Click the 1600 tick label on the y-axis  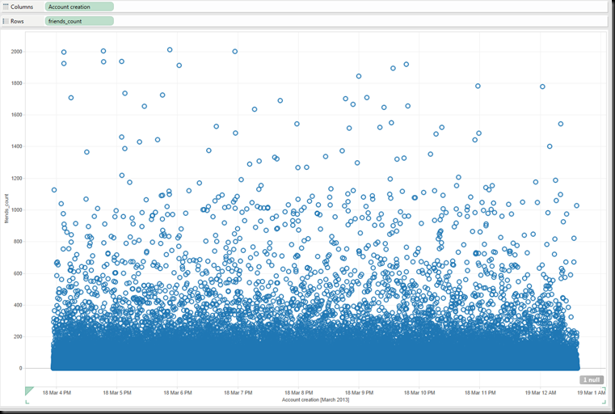pos(16,115)
